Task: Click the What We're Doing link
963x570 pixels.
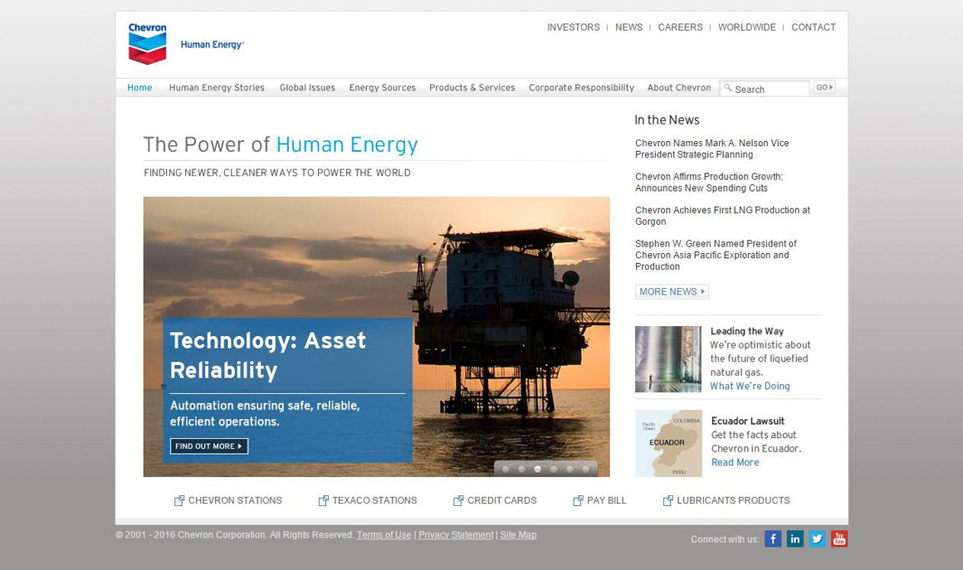Action: 750,386
